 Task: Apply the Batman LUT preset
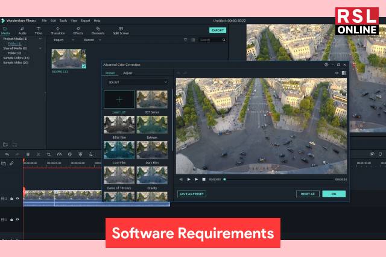tap(152, 125)
